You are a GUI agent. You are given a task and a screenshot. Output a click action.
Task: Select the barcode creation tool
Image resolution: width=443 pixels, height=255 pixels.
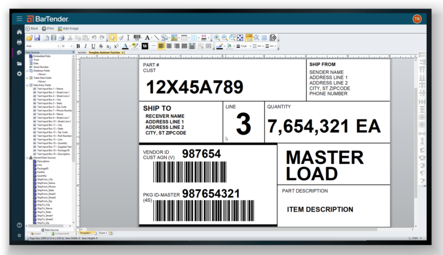click(x=137, y=37)
